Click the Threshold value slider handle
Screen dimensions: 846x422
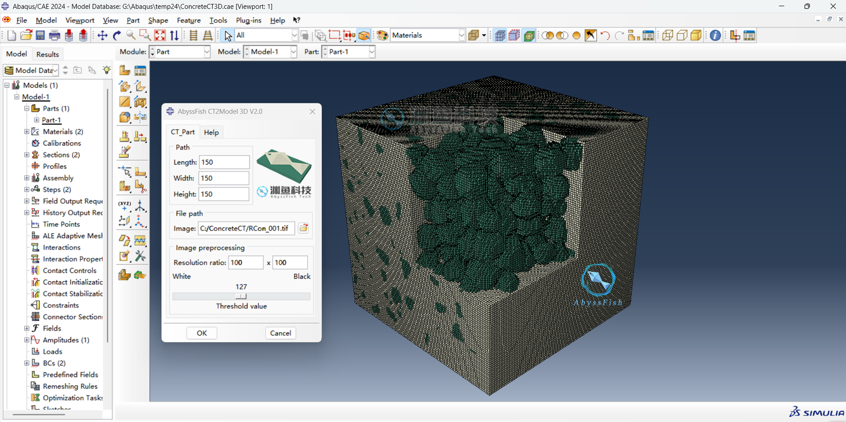(x=241, y=297)
